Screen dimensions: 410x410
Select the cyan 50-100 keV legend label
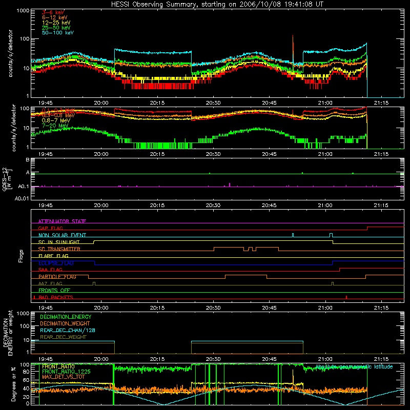pyautogui.click(x=58, y=33)
